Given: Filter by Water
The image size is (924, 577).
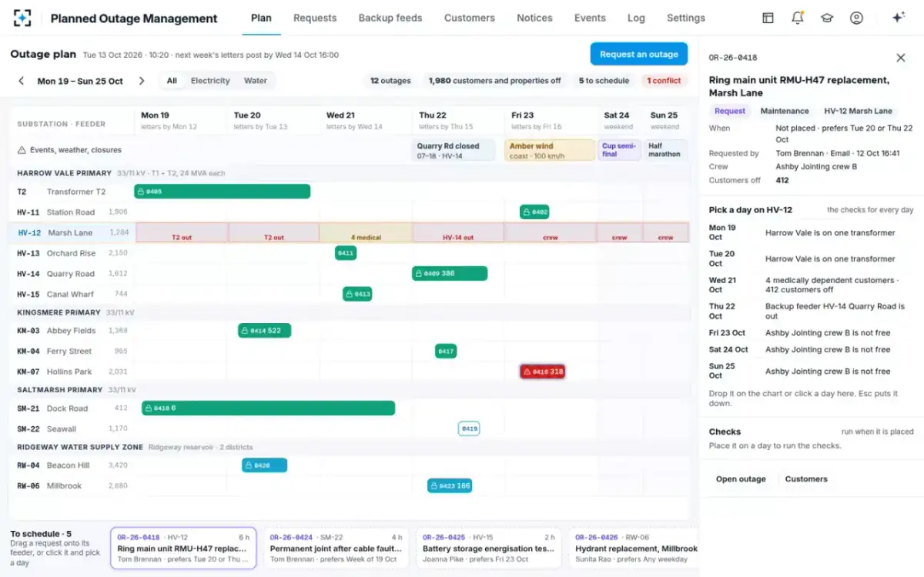Looking at the screenshot, I should click(256, 81).
